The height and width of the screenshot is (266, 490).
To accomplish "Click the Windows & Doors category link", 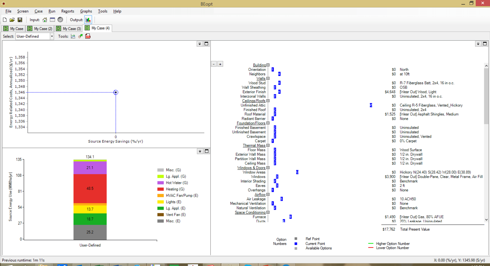I will point(251,168).
